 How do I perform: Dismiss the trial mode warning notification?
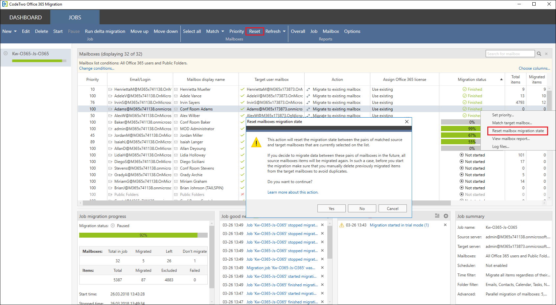coord(445,225)
